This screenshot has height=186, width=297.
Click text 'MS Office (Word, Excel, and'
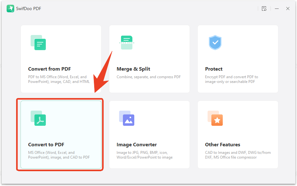click(51, 153)
